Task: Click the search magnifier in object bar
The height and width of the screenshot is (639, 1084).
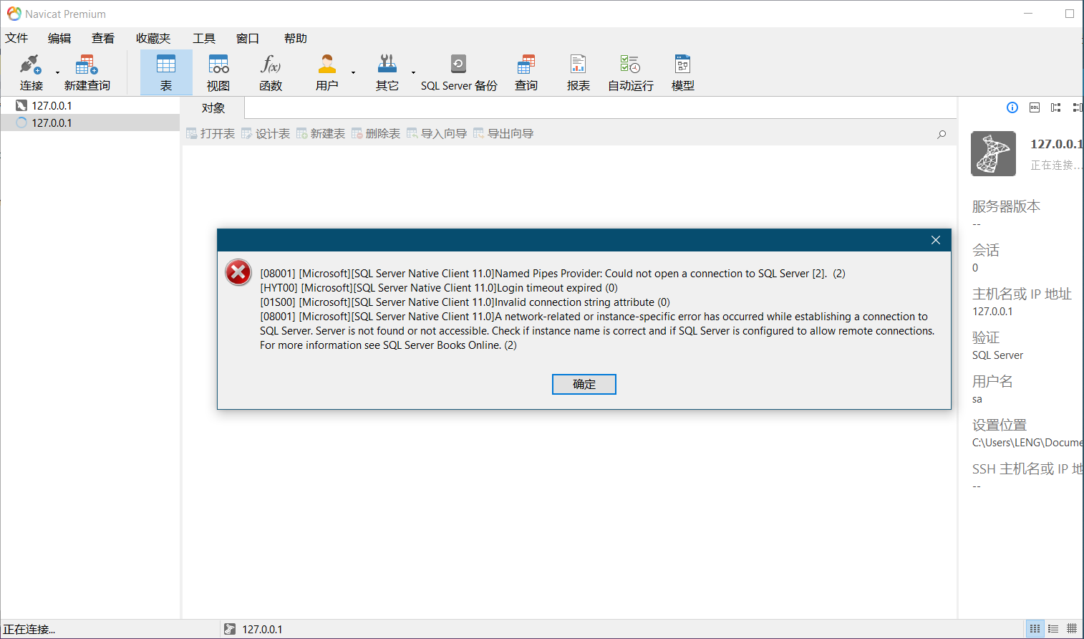Action: 942,134
